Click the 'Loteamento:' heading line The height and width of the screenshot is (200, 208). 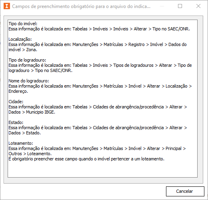coord(21,143)
